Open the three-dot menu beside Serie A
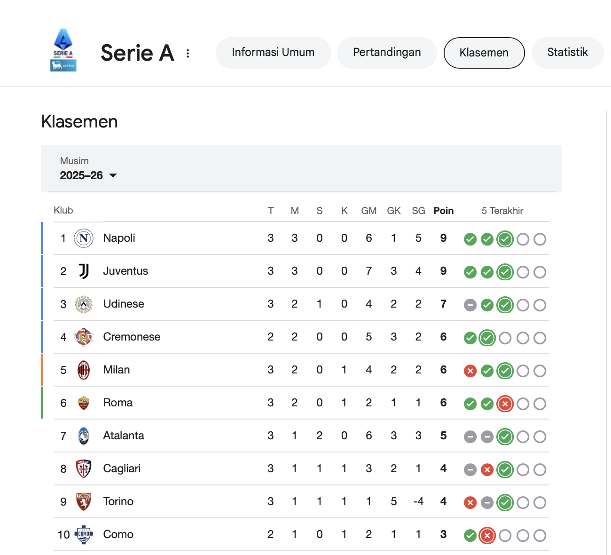 coord(188,53)
